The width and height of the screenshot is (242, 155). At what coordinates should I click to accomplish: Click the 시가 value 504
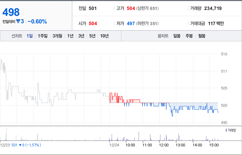click(93, 23)
